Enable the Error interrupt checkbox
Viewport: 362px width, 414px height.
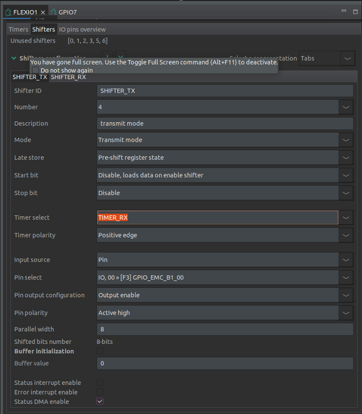tap(100, 392)
